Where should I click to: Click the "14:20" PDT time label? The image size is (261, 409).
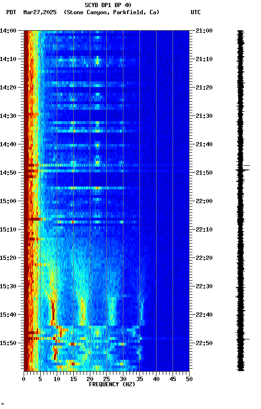[8, 88]
